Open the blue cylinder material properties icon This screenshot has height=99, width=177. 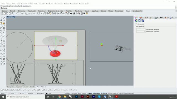[x=143, y=21]
